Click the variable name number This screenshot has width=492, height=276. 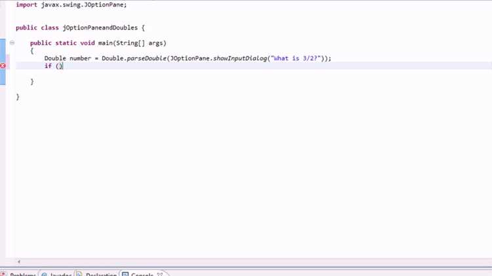[x=80, y=58]
